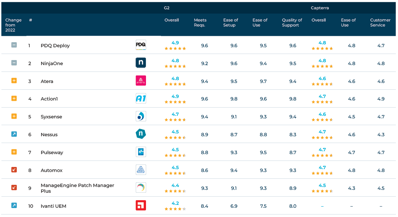The width and height of the screenshot is (398, 217).
Task: Click the Syxsense logo icon
Action: pyautogui.click(x=141, y=116)
